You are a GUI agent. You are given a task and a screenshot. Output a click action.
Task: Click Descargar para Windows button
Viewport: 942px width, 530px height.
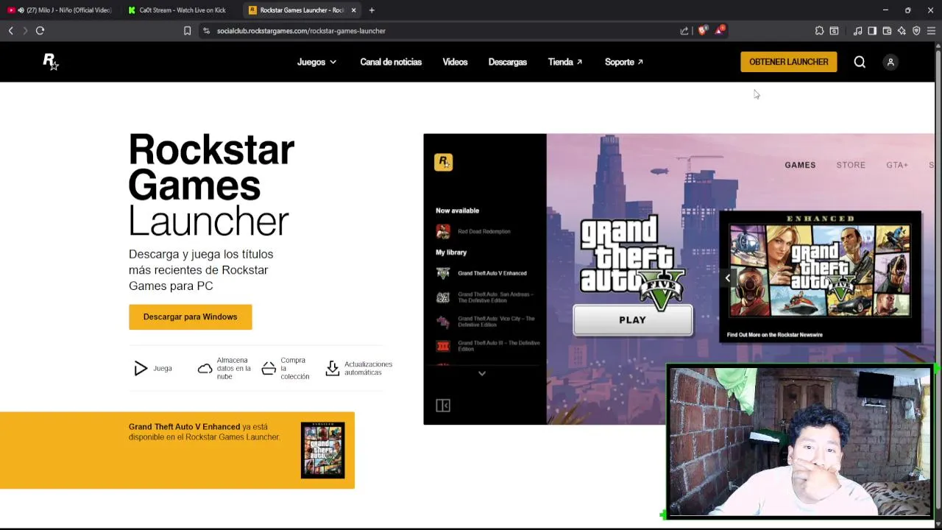pyautogui.click(x=190, y=317)
